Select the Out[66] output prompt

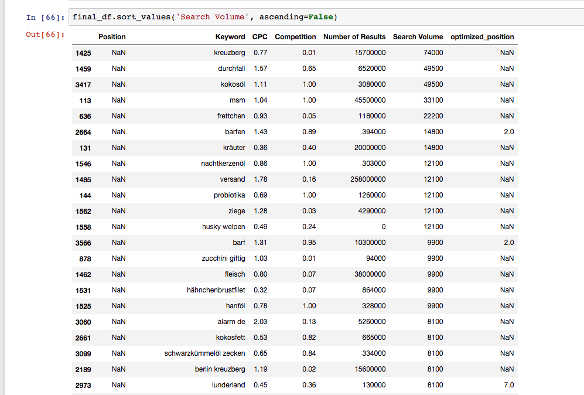coord(46,34)
